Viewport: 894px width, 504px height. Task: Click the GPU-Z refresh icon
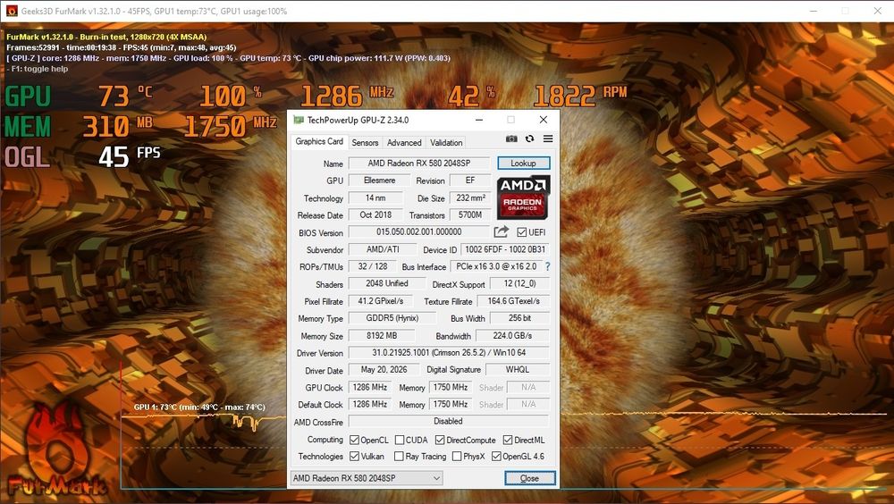[529, 139]
